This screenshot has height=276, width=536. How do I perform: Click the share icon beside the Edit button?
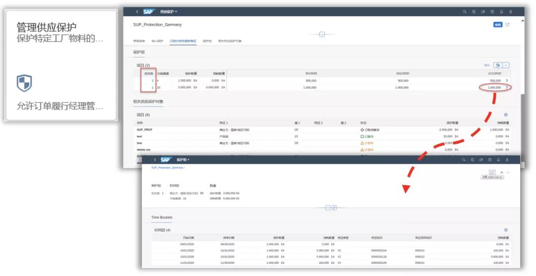[507, 24]
